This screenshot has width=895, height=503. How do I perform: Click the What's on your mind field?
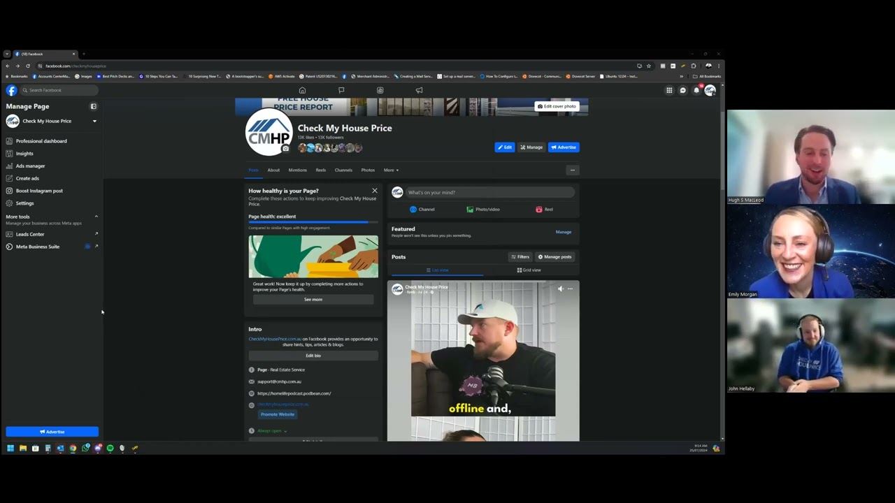point(490,193)
